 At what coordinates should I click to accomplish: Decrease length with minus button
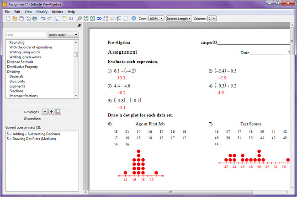pyautogui.click(x=45, y=112)
